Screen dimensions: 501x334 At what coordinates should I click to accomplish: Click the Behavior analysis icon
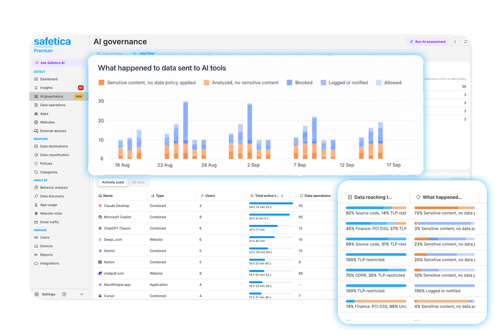tap(36, 187)
